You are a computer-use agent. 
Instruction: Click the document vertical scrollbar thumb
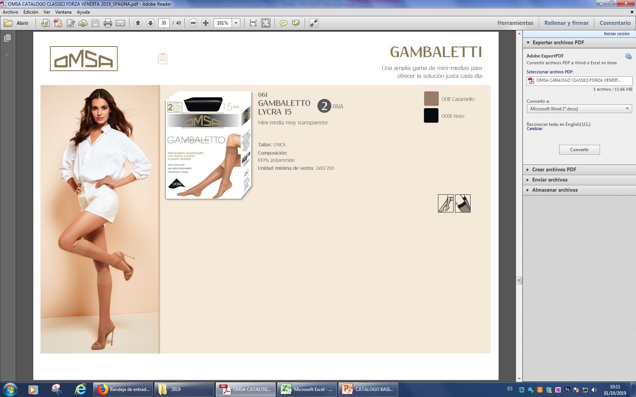[x=519, y=281]
